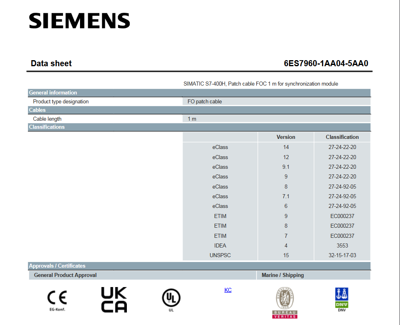Select classification 27-24-92-05 for eClass version 7.1
The width and height of the screenshot is (400, 325).
[342, 196]
